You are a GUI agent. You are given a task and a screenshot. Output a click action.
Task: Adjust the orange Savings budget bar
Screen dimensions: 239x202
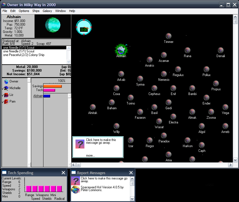[x=53, y=86]
